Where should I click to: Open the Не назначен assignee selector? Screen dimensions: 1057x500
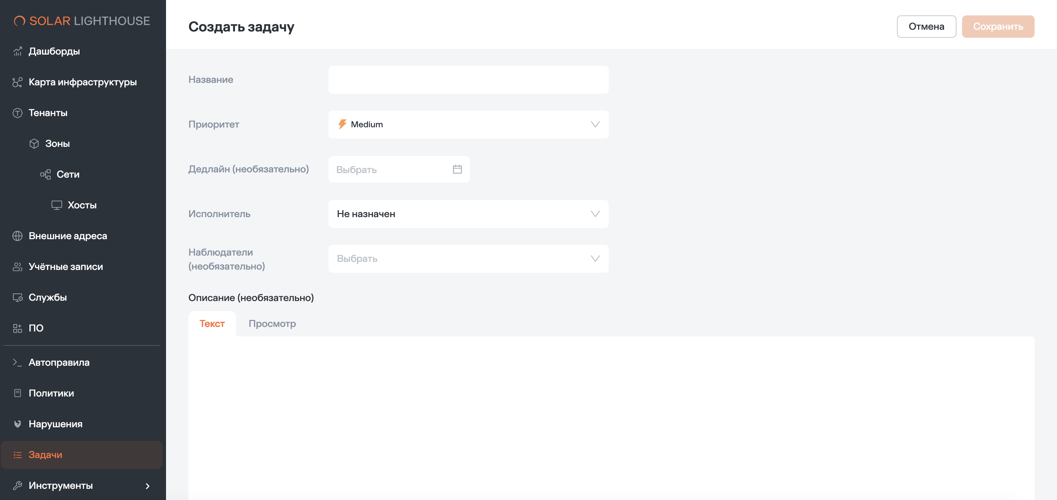pyautogui.click(x=468, y=214)
